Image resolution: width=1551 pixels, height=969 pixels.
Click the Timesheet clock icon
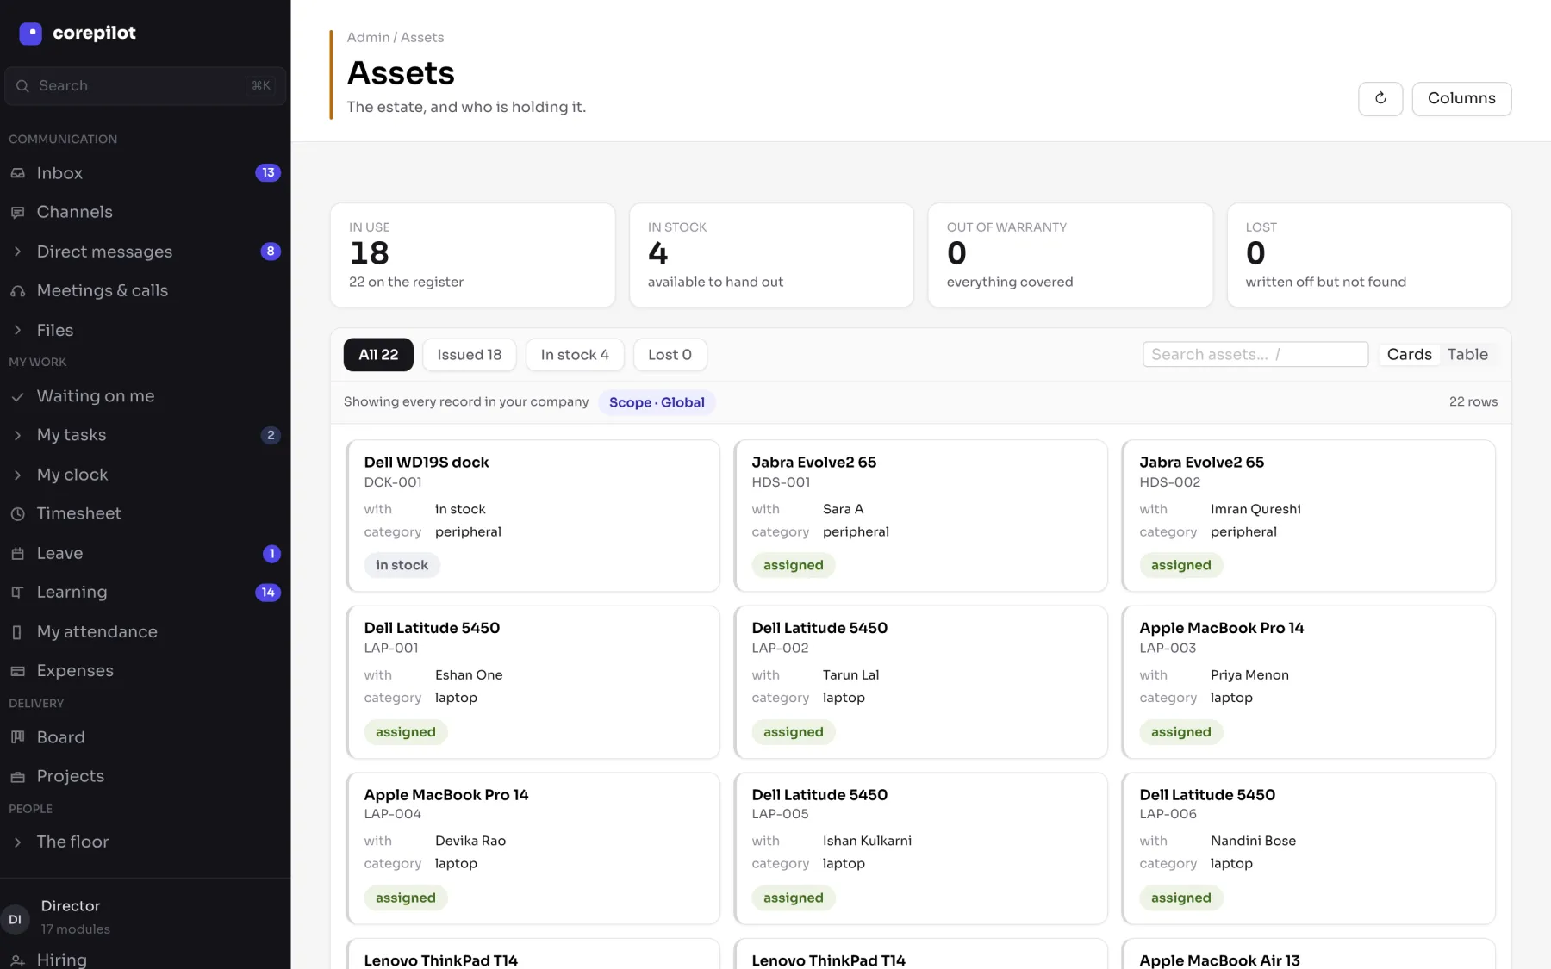pyautogui.click(x=17, y=514)
